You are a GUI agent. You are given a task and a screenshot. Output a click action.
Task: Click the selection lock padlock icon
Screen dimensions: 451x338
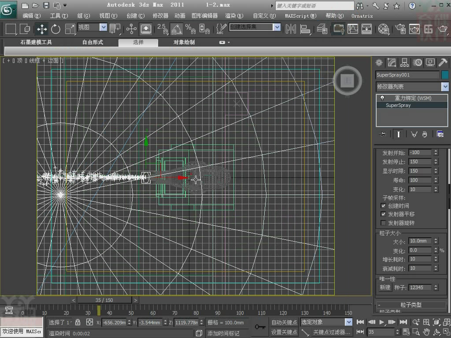click(x=78, y=322)
